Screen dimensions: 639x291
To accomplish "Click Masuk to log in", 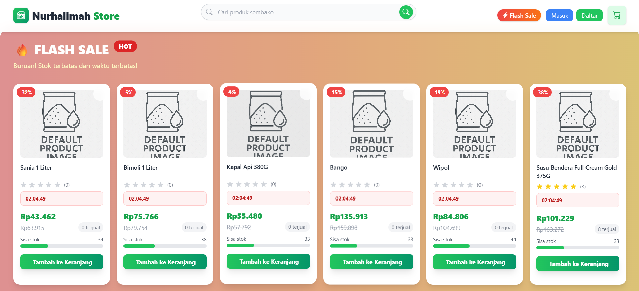I will point(559,15).
